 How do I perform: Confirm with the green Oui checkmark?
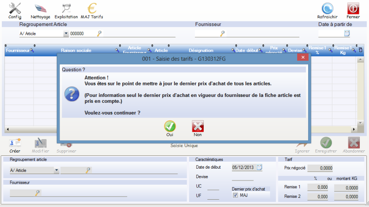tap(170, 127)
